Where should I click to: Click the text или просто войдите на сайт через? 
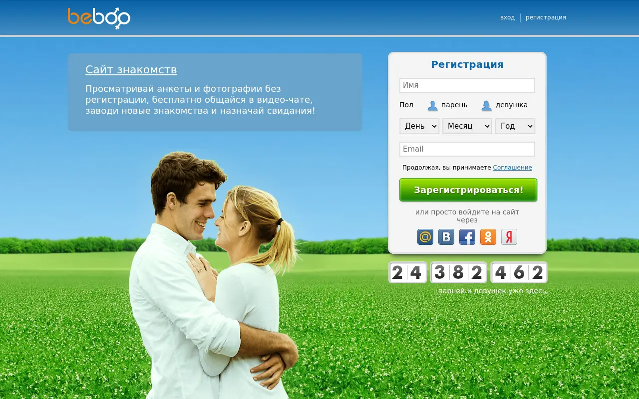467,216
